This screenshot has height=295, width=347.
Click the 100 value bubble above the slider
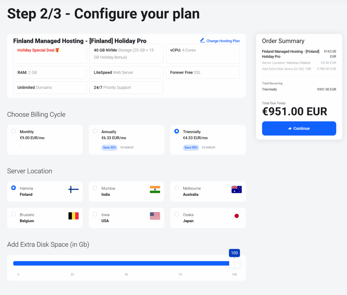[234, 253]
